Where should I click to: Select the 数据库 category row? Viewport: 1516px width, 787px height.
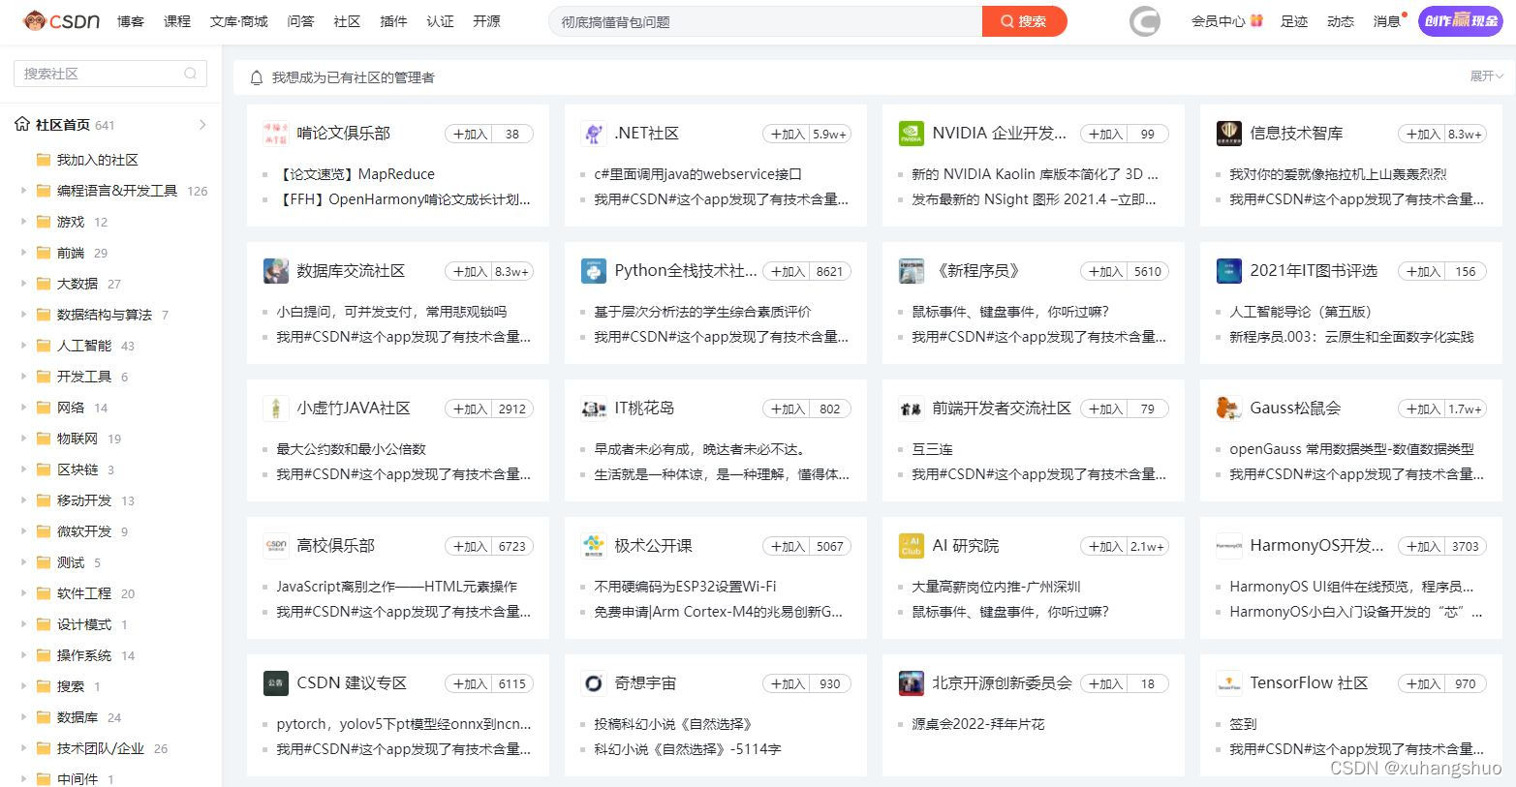coord(110,717)
